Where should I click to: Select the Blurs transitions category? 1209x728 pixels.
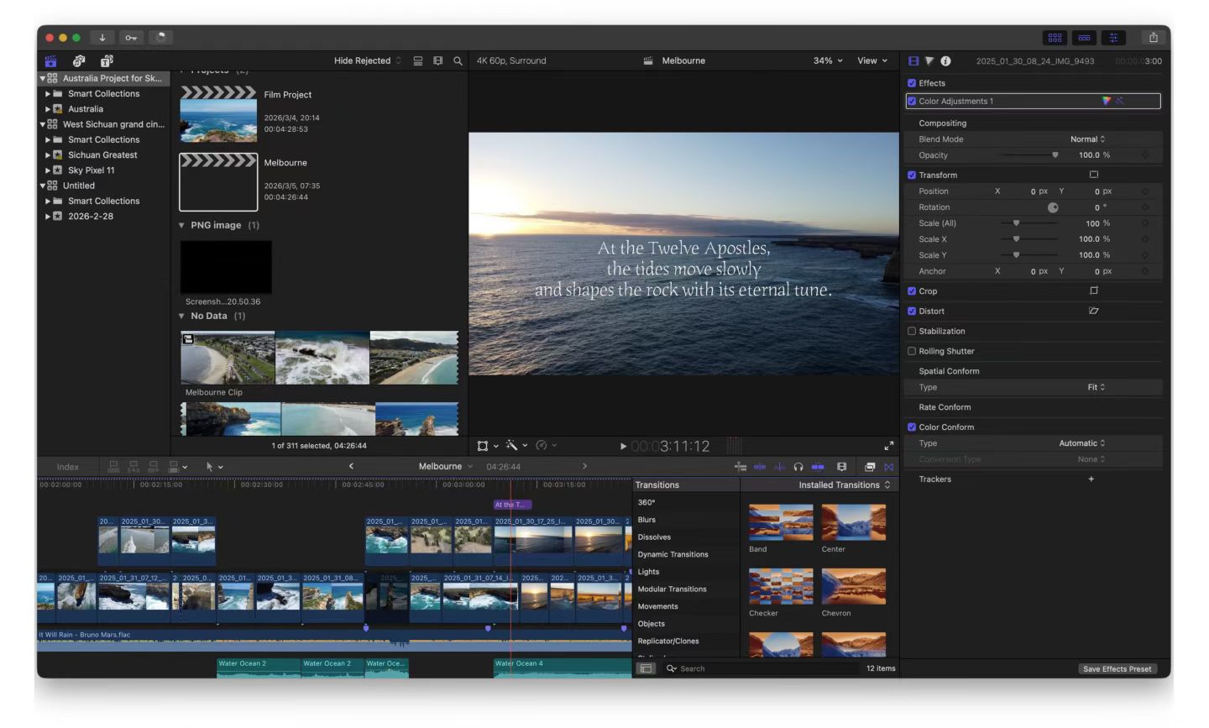[646, 520]
